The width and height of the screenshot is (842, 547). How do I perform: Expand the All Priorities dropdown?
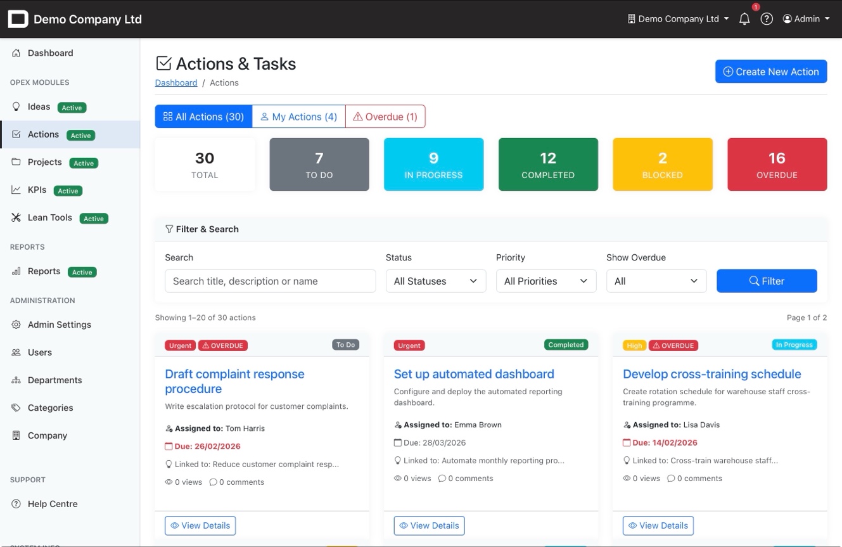[545, 281]
